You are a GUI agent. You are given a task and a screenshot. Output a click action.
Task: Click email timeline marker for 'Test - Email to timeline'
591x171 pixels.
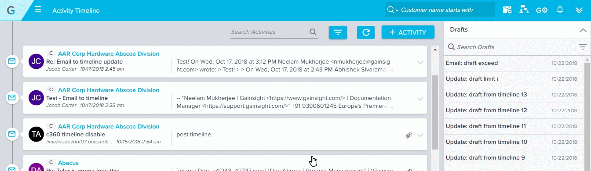pyautogui.click(x=12, y=97)
